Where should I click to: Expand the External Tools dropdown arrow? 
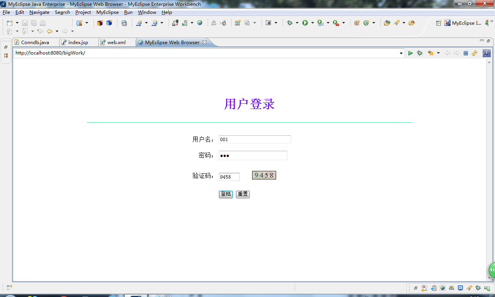point(343,23)
